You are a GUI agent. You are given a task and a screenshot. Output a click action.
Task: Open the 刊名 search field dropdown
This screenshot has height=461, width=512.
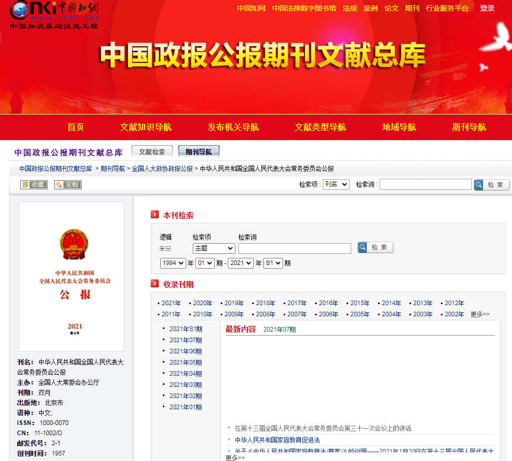[x=336, y=184]
